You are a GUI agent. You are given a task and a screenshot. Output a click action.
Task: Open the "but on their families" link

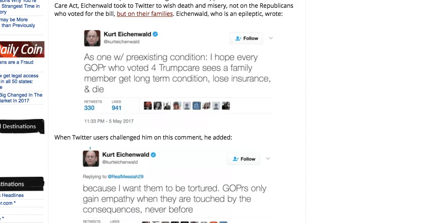(x=145, y=14)
